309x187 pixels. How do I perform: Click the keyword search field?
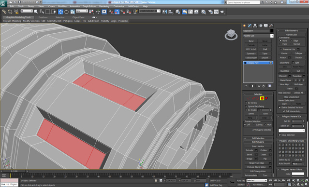click(243, 2)
